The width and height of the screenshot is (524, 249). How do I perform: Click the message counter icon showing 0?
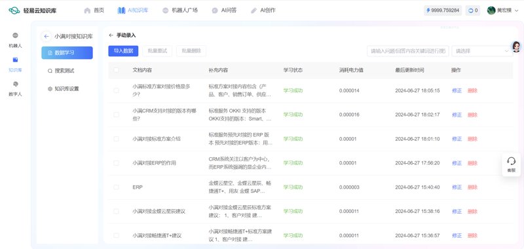tap(471, 10)
